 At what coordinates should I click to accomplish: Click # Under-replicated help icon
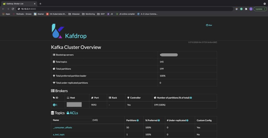(187, 121)
